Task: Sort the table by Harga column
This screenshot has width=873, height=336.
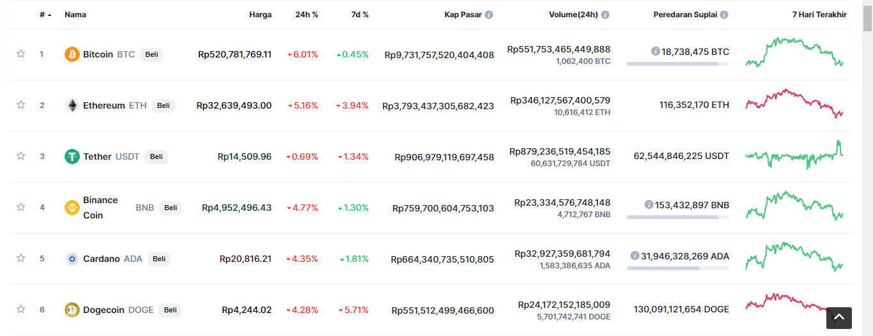Action: pos(260,15)
